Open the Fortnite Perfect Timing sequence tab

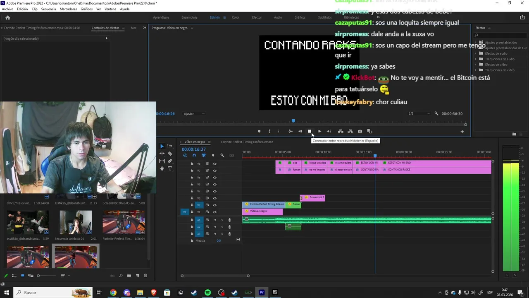tap(247, 142)
